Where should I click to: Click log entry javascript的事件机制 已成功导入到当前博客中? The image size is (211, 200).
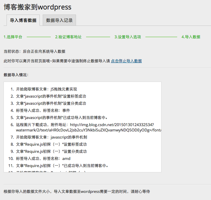pyautogui.click(x=62, y=118)
